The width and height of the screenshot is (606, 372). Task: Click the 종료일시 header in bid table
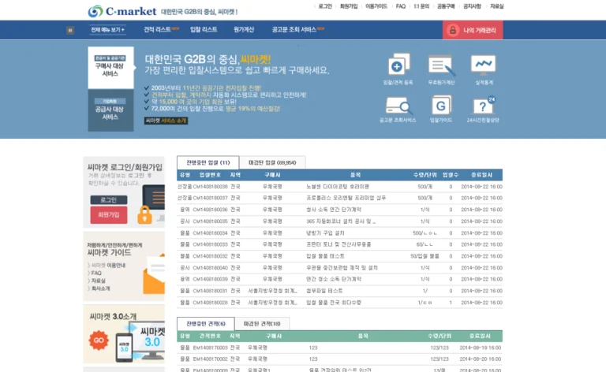tap(481, 175)
